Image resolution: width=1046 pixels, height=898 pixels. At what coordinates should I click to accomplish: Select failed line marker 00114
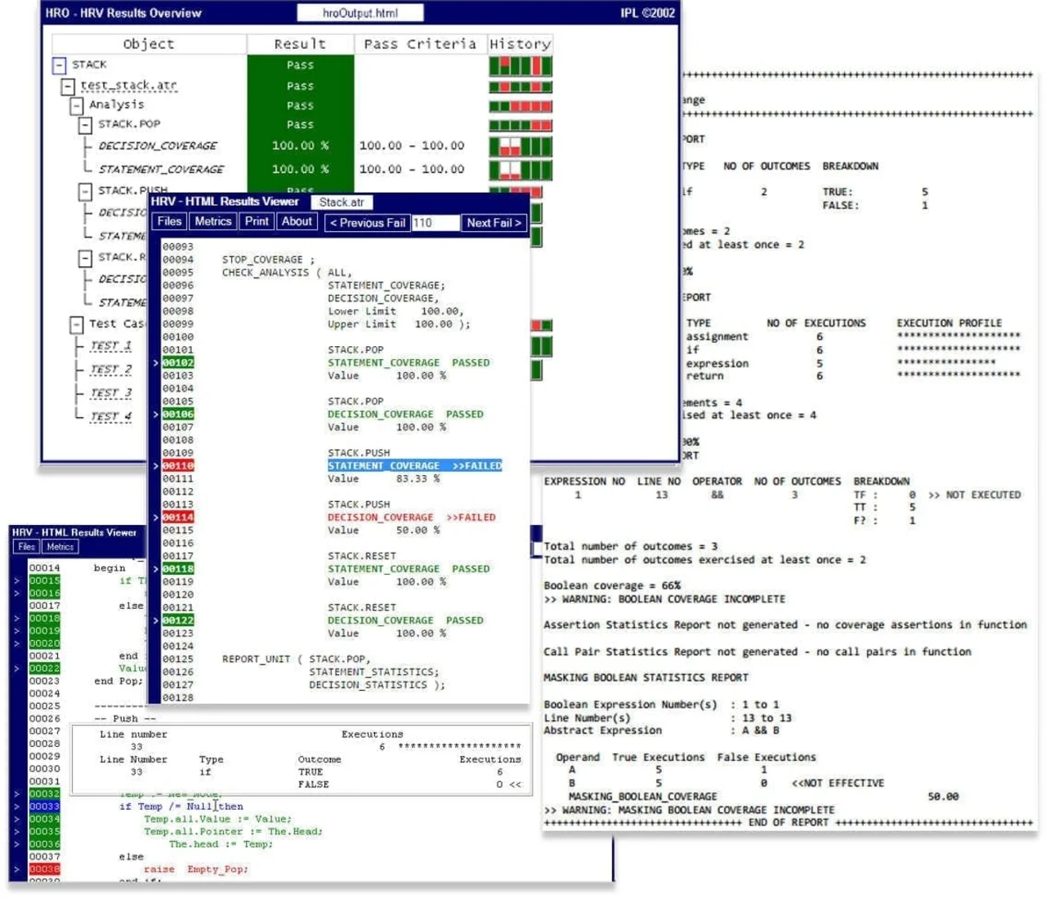[x=177, y=518]
